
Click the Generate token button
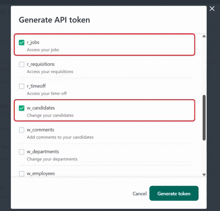click(x=174, y=193)
